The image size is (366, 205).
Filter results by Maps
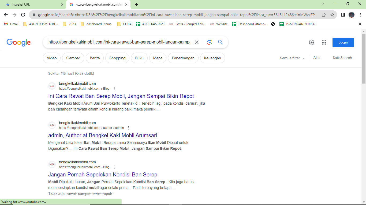pos(158,58)
